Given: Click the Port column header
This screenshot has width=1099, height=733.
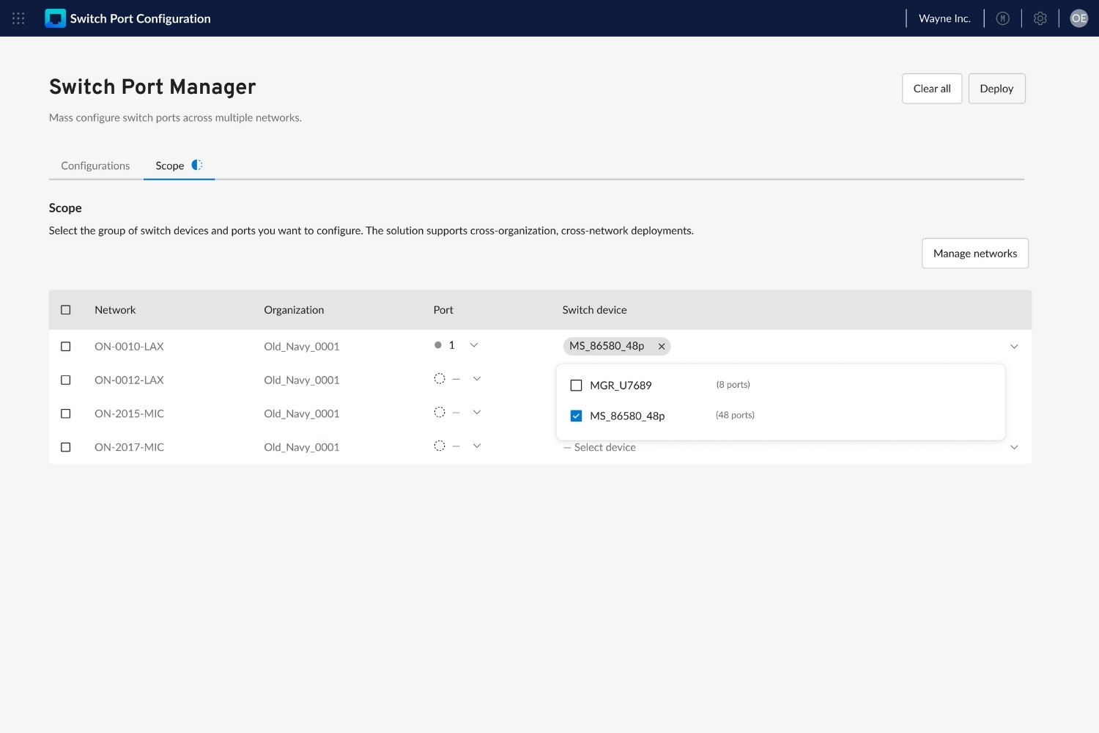Looking at the screenshot, I should coord(443,310).
